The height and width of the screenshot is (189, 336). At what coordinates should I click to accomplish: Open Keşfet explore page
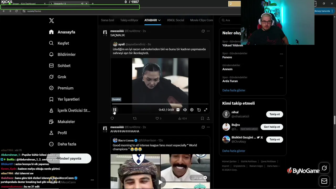(x=59, y=43)
